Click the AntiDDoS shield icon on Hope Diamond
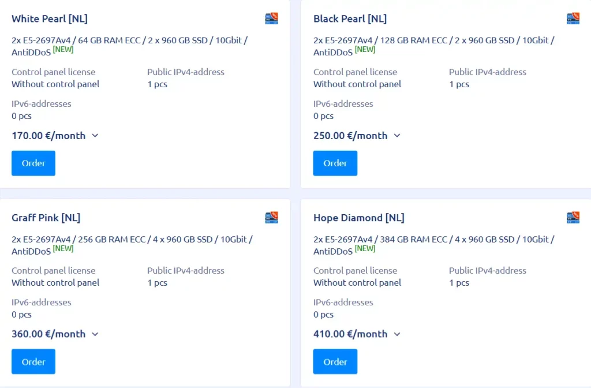591x388 pixels. point(573,218)
